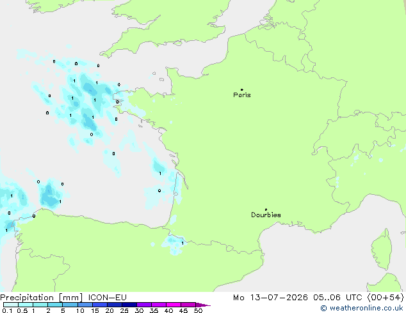Click the legend value 45
406x313 pixels.
pos(183,310)
